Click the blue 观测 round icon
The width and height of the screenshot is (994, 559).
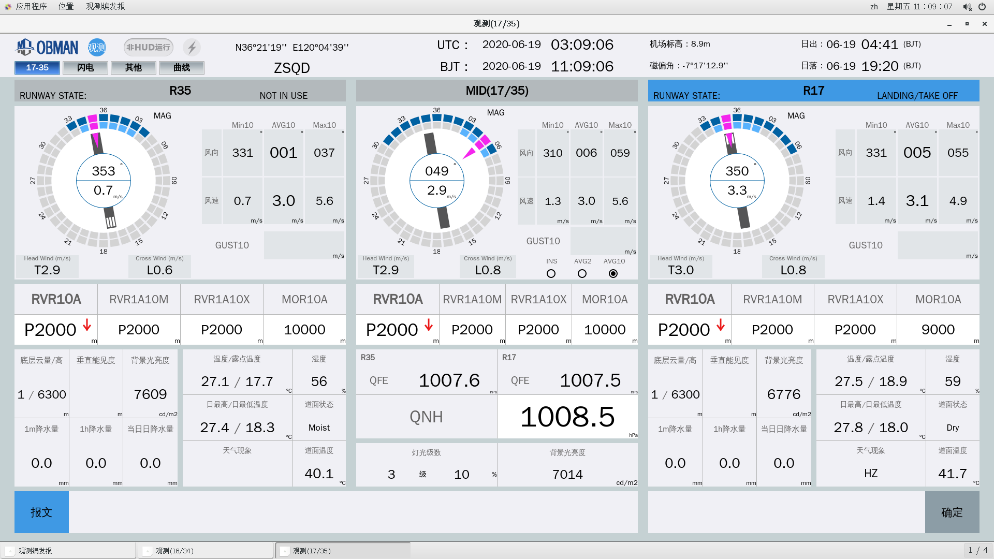97,48
